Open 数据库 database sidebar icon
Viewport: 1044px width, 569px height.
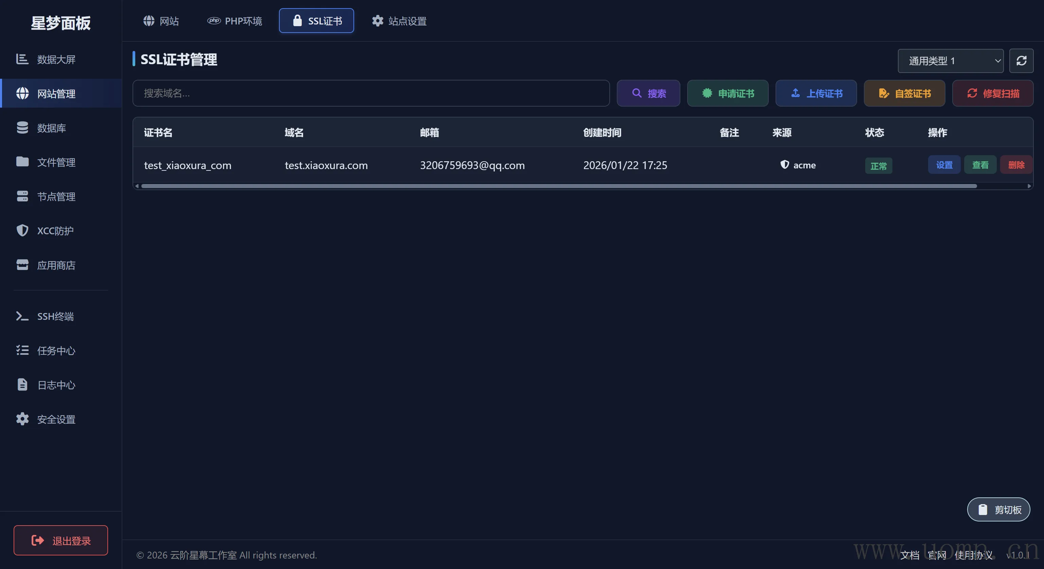click(x=22, y=128)
